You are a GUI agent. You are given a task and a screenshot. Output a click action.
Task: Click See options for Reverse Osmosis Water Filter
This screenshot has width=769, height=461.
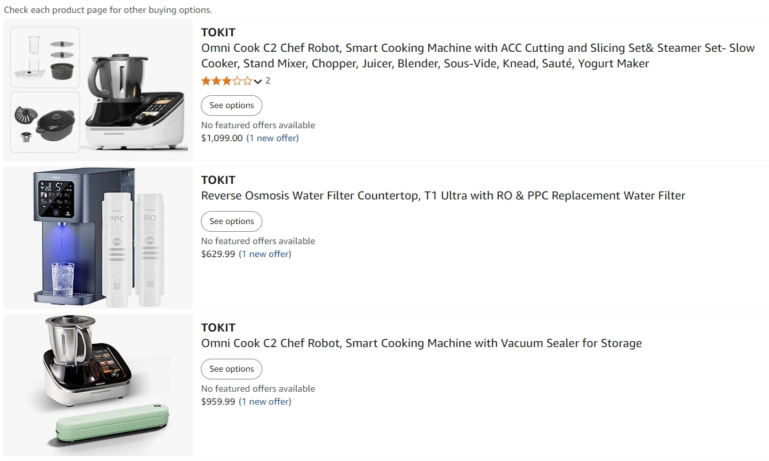[x=231, y=221]
